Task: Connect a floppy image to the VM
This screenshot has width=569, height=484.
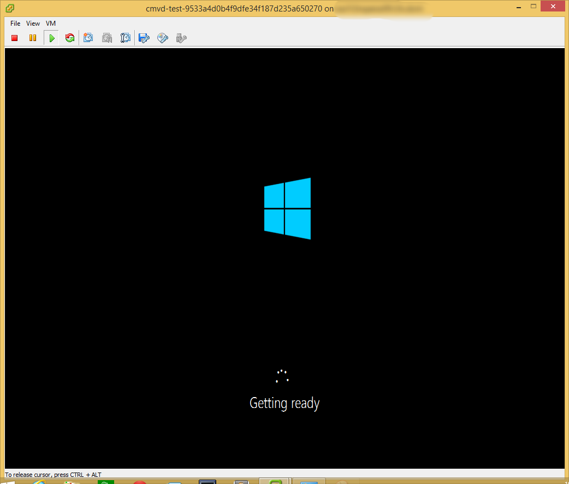Action: click(x=144, y=38)
